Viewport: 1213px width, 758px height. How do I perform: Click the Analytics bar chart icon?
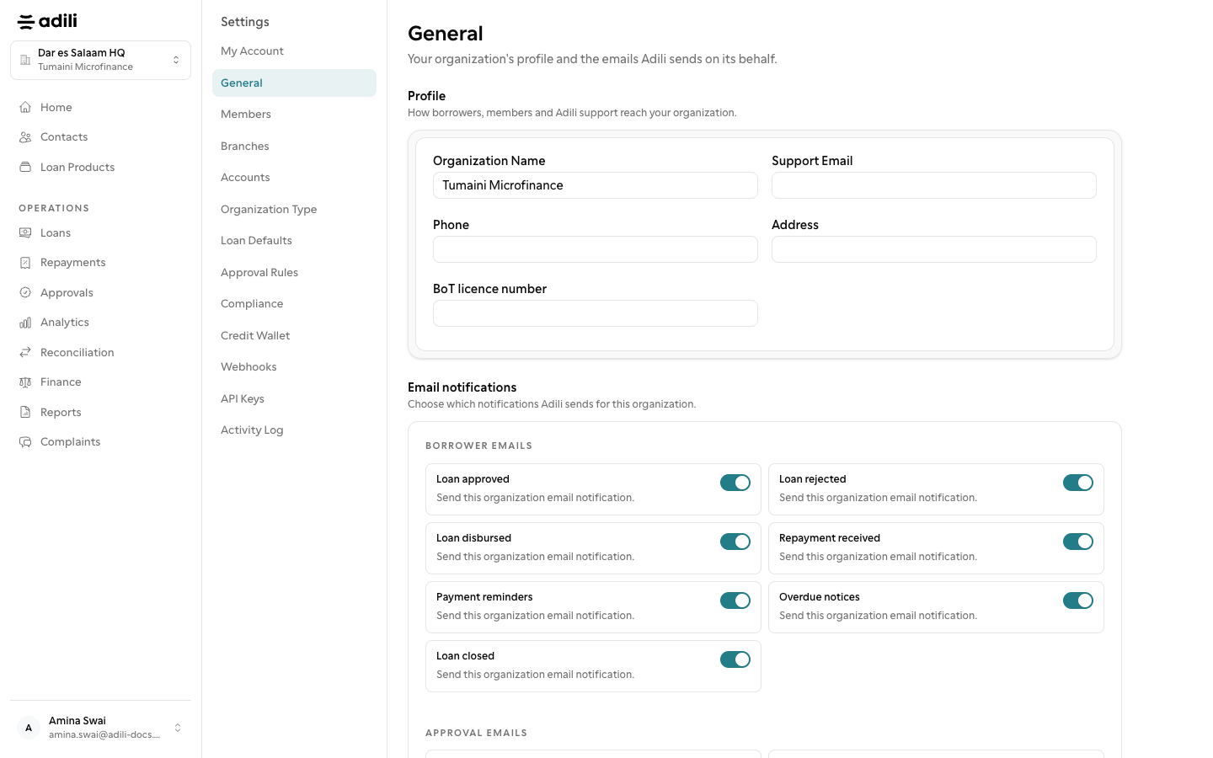pyautogui.click(x=25, y=323)
